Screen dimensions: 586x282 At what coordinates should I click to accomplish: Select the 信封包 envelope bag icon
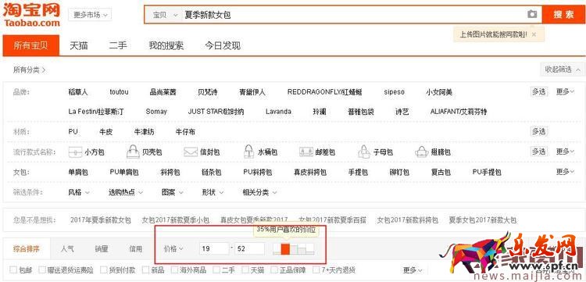coord(191,152)
